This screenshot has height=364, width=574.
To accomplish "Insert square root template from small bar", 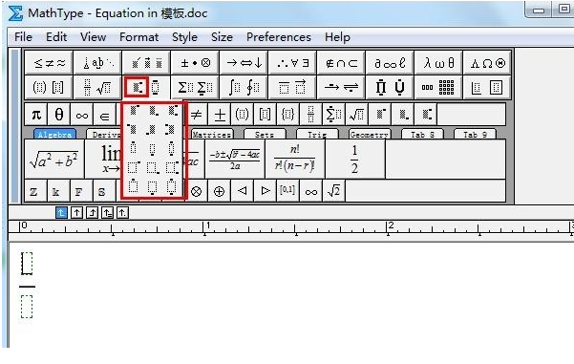I will (x=357, y=115).
